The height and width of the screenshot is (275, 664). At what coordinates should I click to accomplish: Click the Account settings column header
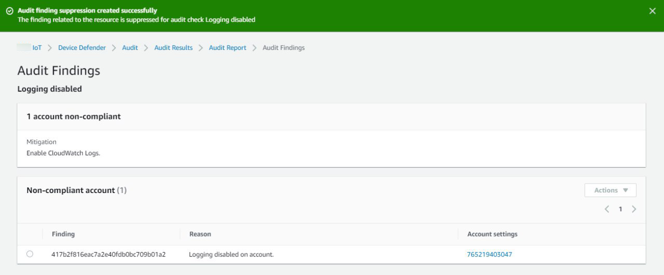492,234
